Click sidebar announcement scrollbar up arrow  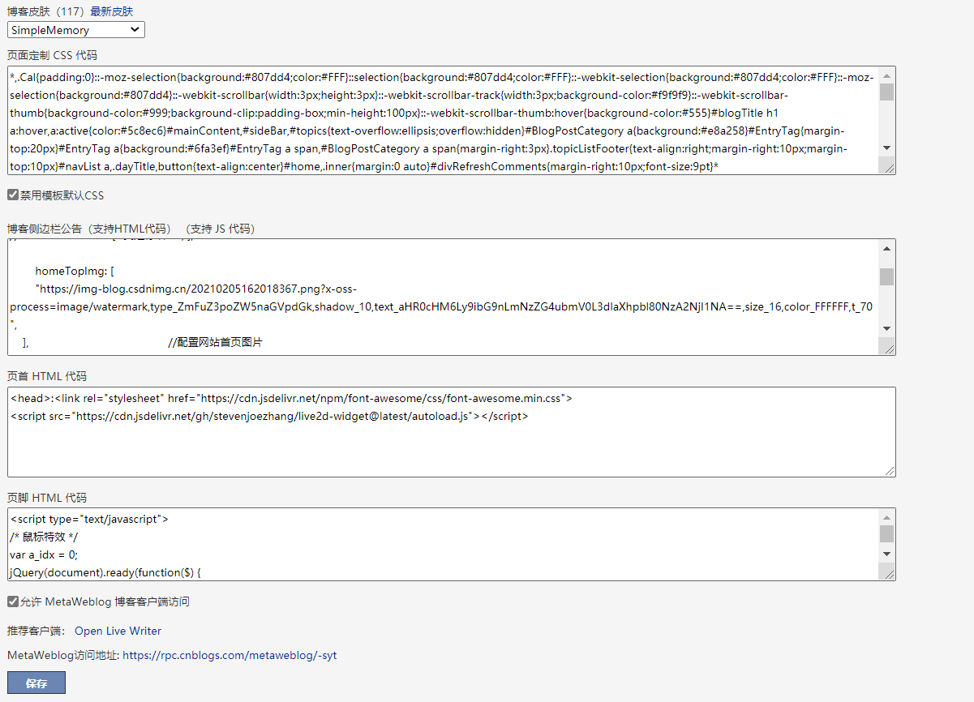[x=886, y=248]
